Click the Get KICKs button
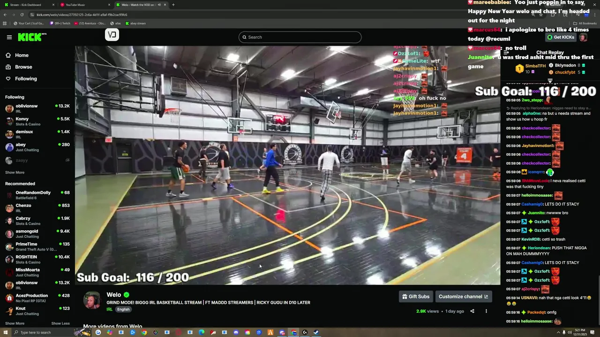The image size is (600, 337). (560, 37)
